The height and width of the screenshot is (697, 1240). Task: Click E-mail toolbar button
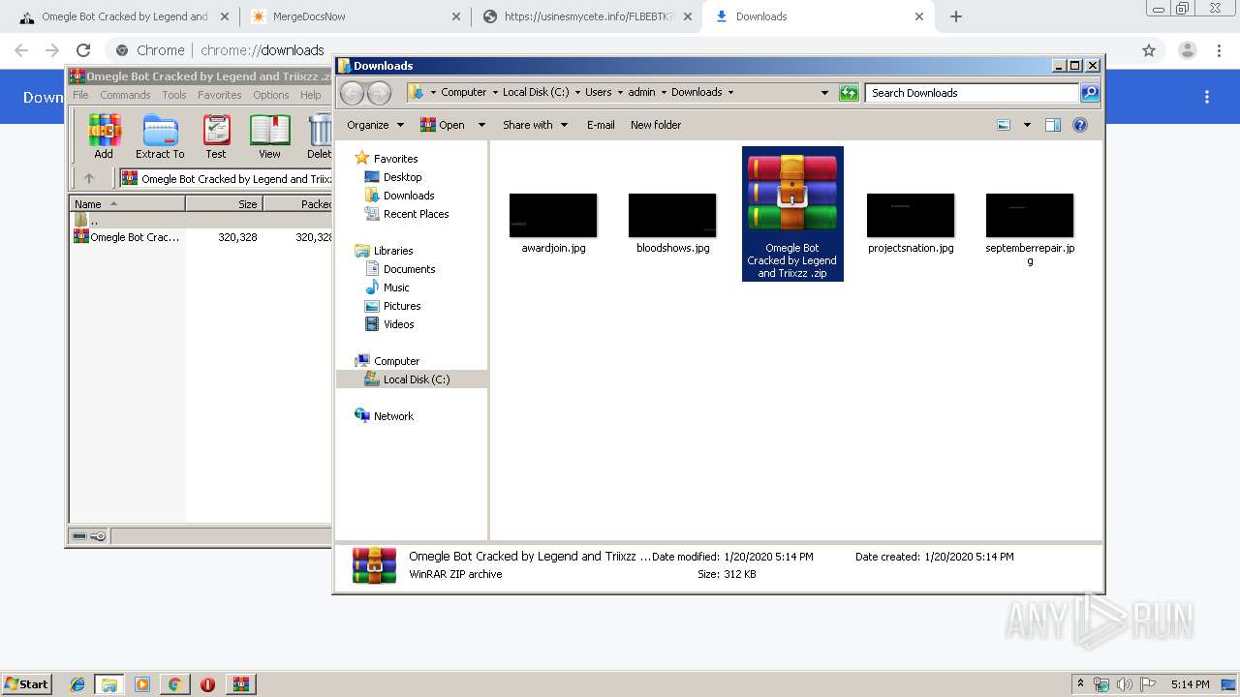pyautogui.click(x=601, y=125)
